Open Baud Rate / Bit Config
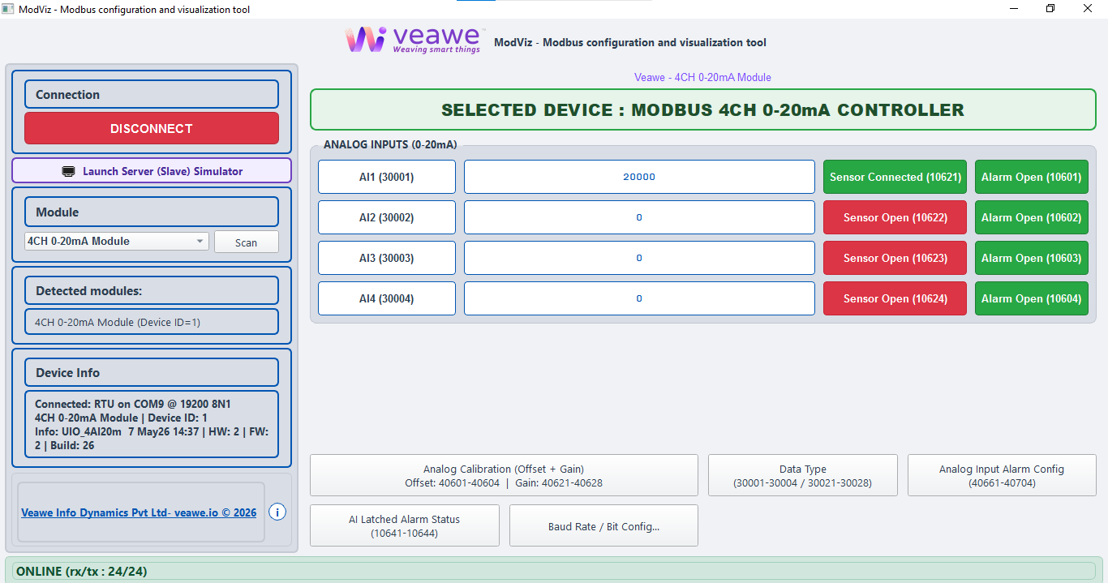1108x583 pixels. point(603,525)
